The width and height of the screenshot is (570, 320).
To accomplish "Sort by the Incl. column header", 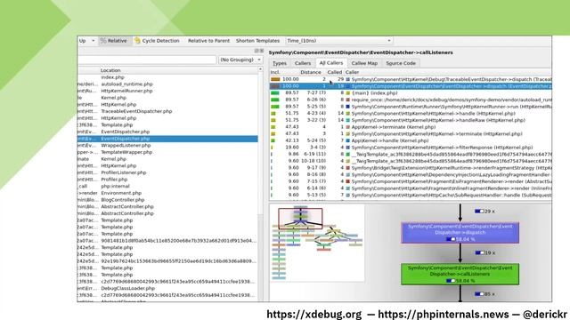I will pyautogui.click(x=275, y=72).
